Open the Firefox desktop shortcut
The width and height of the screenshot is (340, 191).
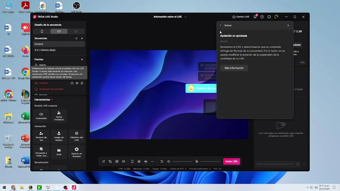pos(25,51)
